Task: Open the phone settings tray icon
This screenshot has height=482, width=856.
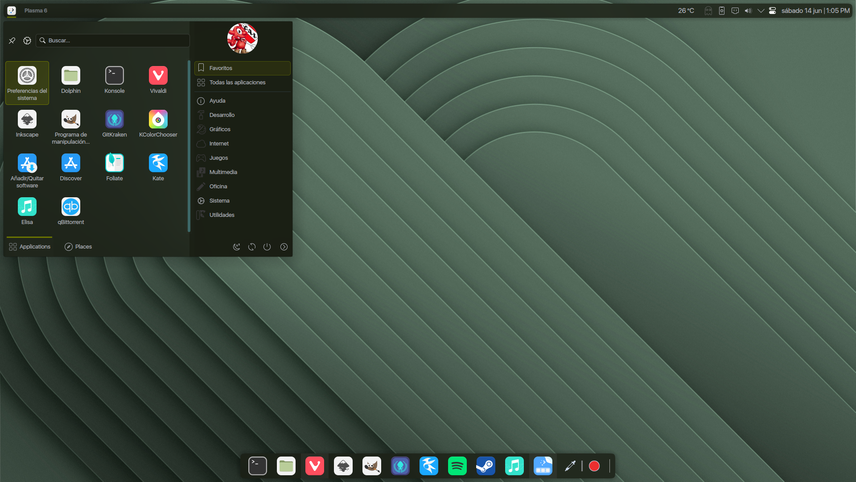Action: pyautogui.click(x=722, y=11)
